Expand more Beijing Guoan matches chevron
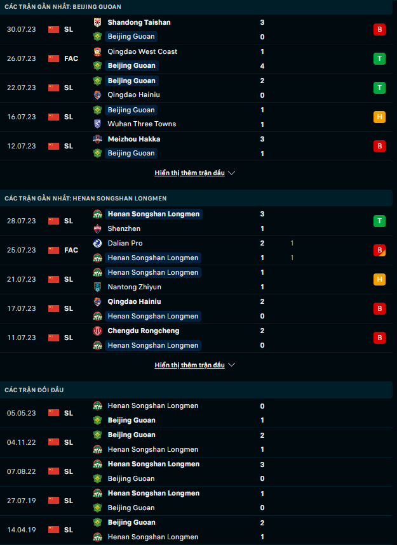Image resolution: width=397 pixels, height=545 pixels. point(232,173)
